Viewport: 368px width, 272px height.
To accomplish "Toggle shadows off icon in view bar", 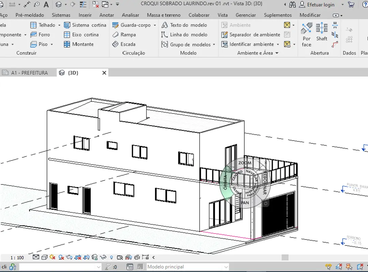I will pyautogui.click(x=62, y=257).
